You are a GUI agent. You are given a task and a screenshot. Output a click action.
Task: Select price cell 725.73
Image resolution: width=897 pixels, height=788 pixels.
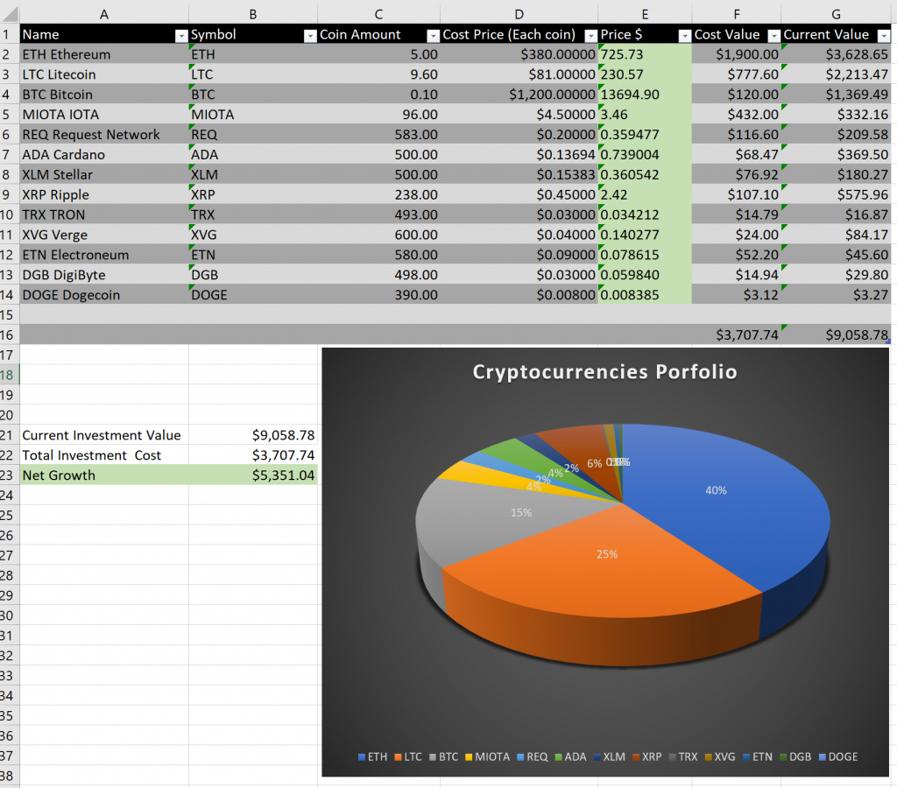pyautogui.click(x=645, y=54)
